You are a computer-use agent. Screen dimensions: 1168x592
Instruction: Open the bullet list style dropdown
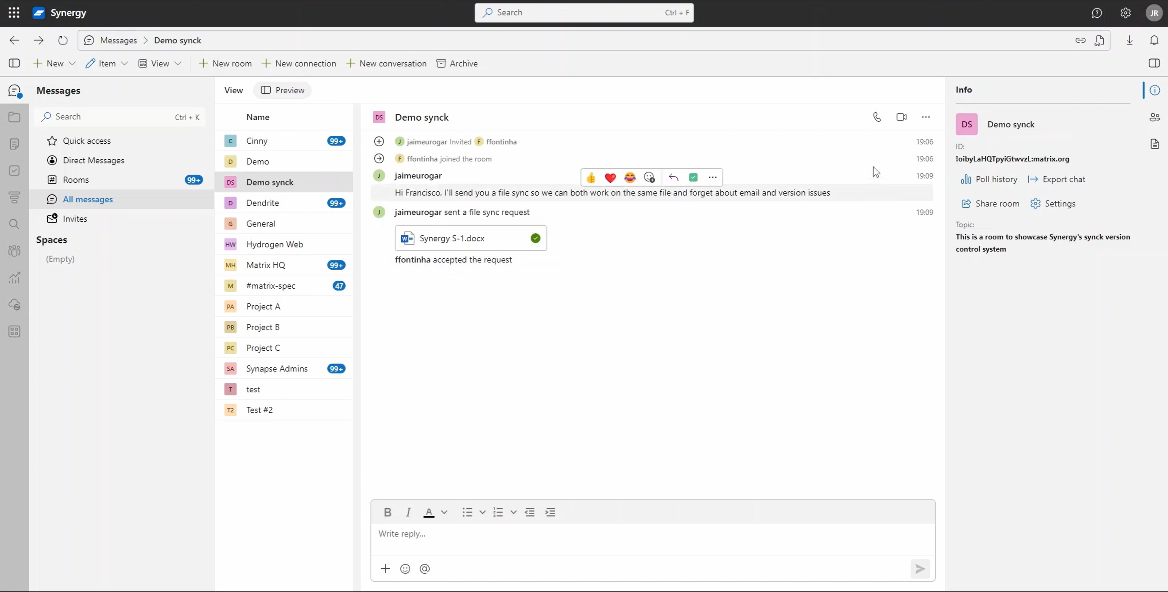(x=483, y=512)
